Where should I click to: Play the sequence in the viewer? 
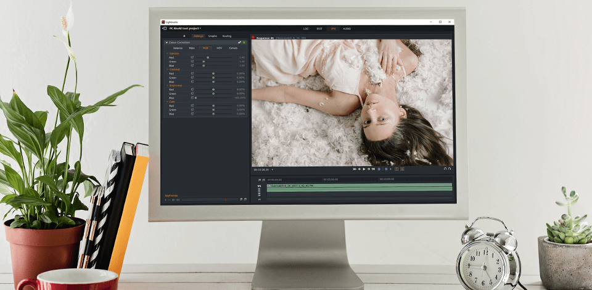point(364,169)
